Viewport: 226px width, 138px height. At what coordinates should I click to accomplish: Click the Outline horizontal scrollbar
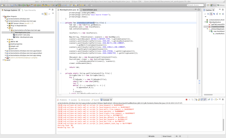pos(208,95)
